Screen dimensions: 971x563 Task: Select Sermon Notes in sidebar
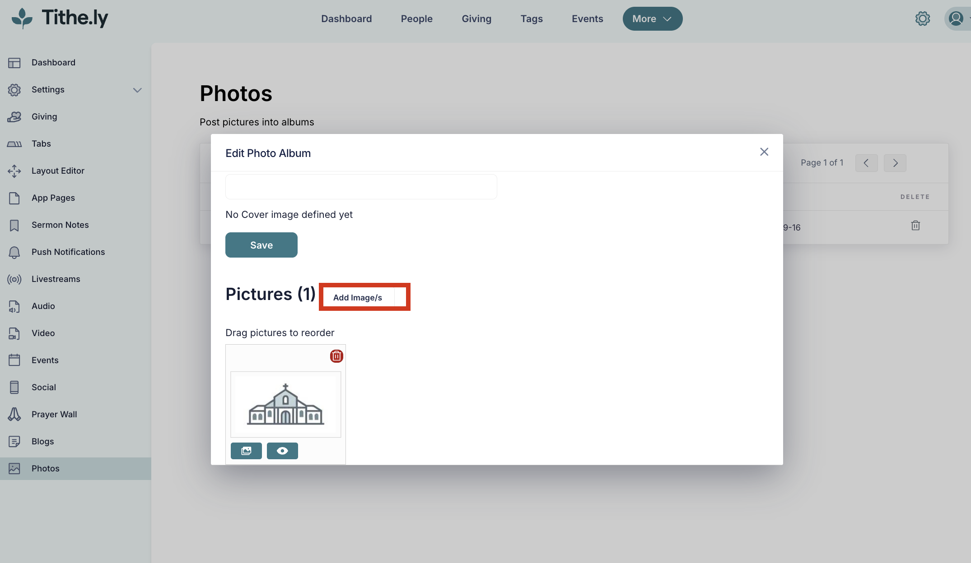click(x=60, y=225)
